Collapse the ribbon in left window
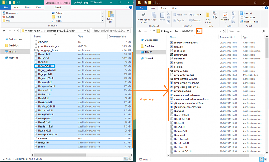Viewport: 269px width, 162px height. pos(127,8)
